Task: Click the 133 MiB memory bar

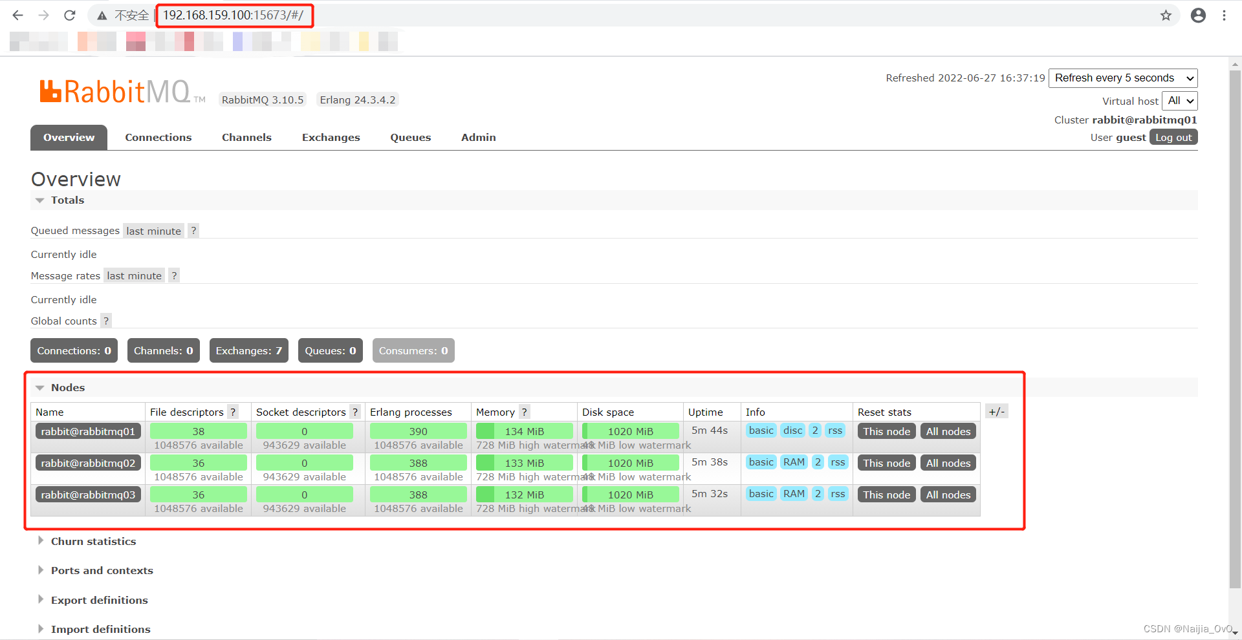Action: pos(525,463)
